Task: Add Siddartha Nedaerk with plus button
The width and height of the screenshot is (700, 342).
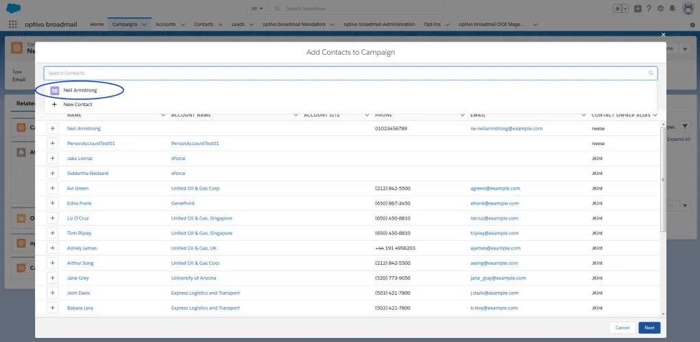Action: (52, 173)
